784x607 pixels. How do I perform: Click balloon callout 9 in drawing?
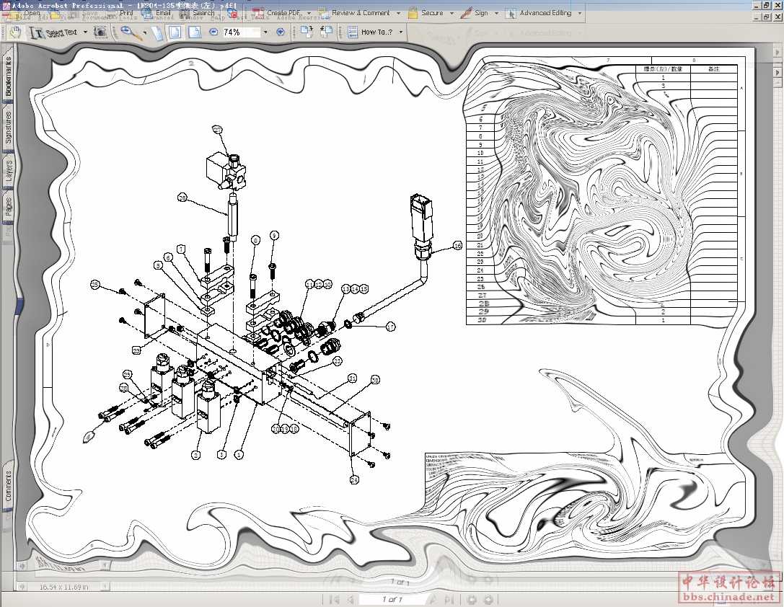point(274,235)
